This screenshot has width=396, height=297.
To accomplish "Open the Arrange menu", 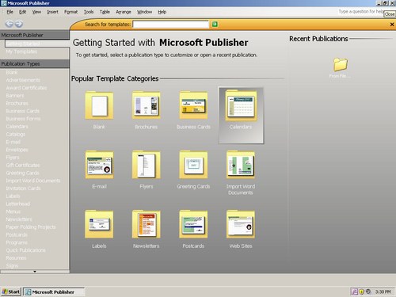I will coord(124,12).
